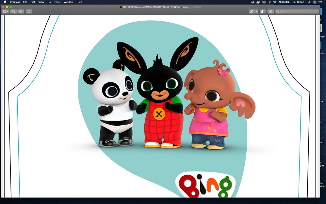Click the Sat 09:40 clock

[298, 2]
